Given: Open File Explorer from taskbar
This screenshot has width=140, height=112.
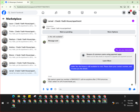Looking at the screenshot, I should 19,96.
